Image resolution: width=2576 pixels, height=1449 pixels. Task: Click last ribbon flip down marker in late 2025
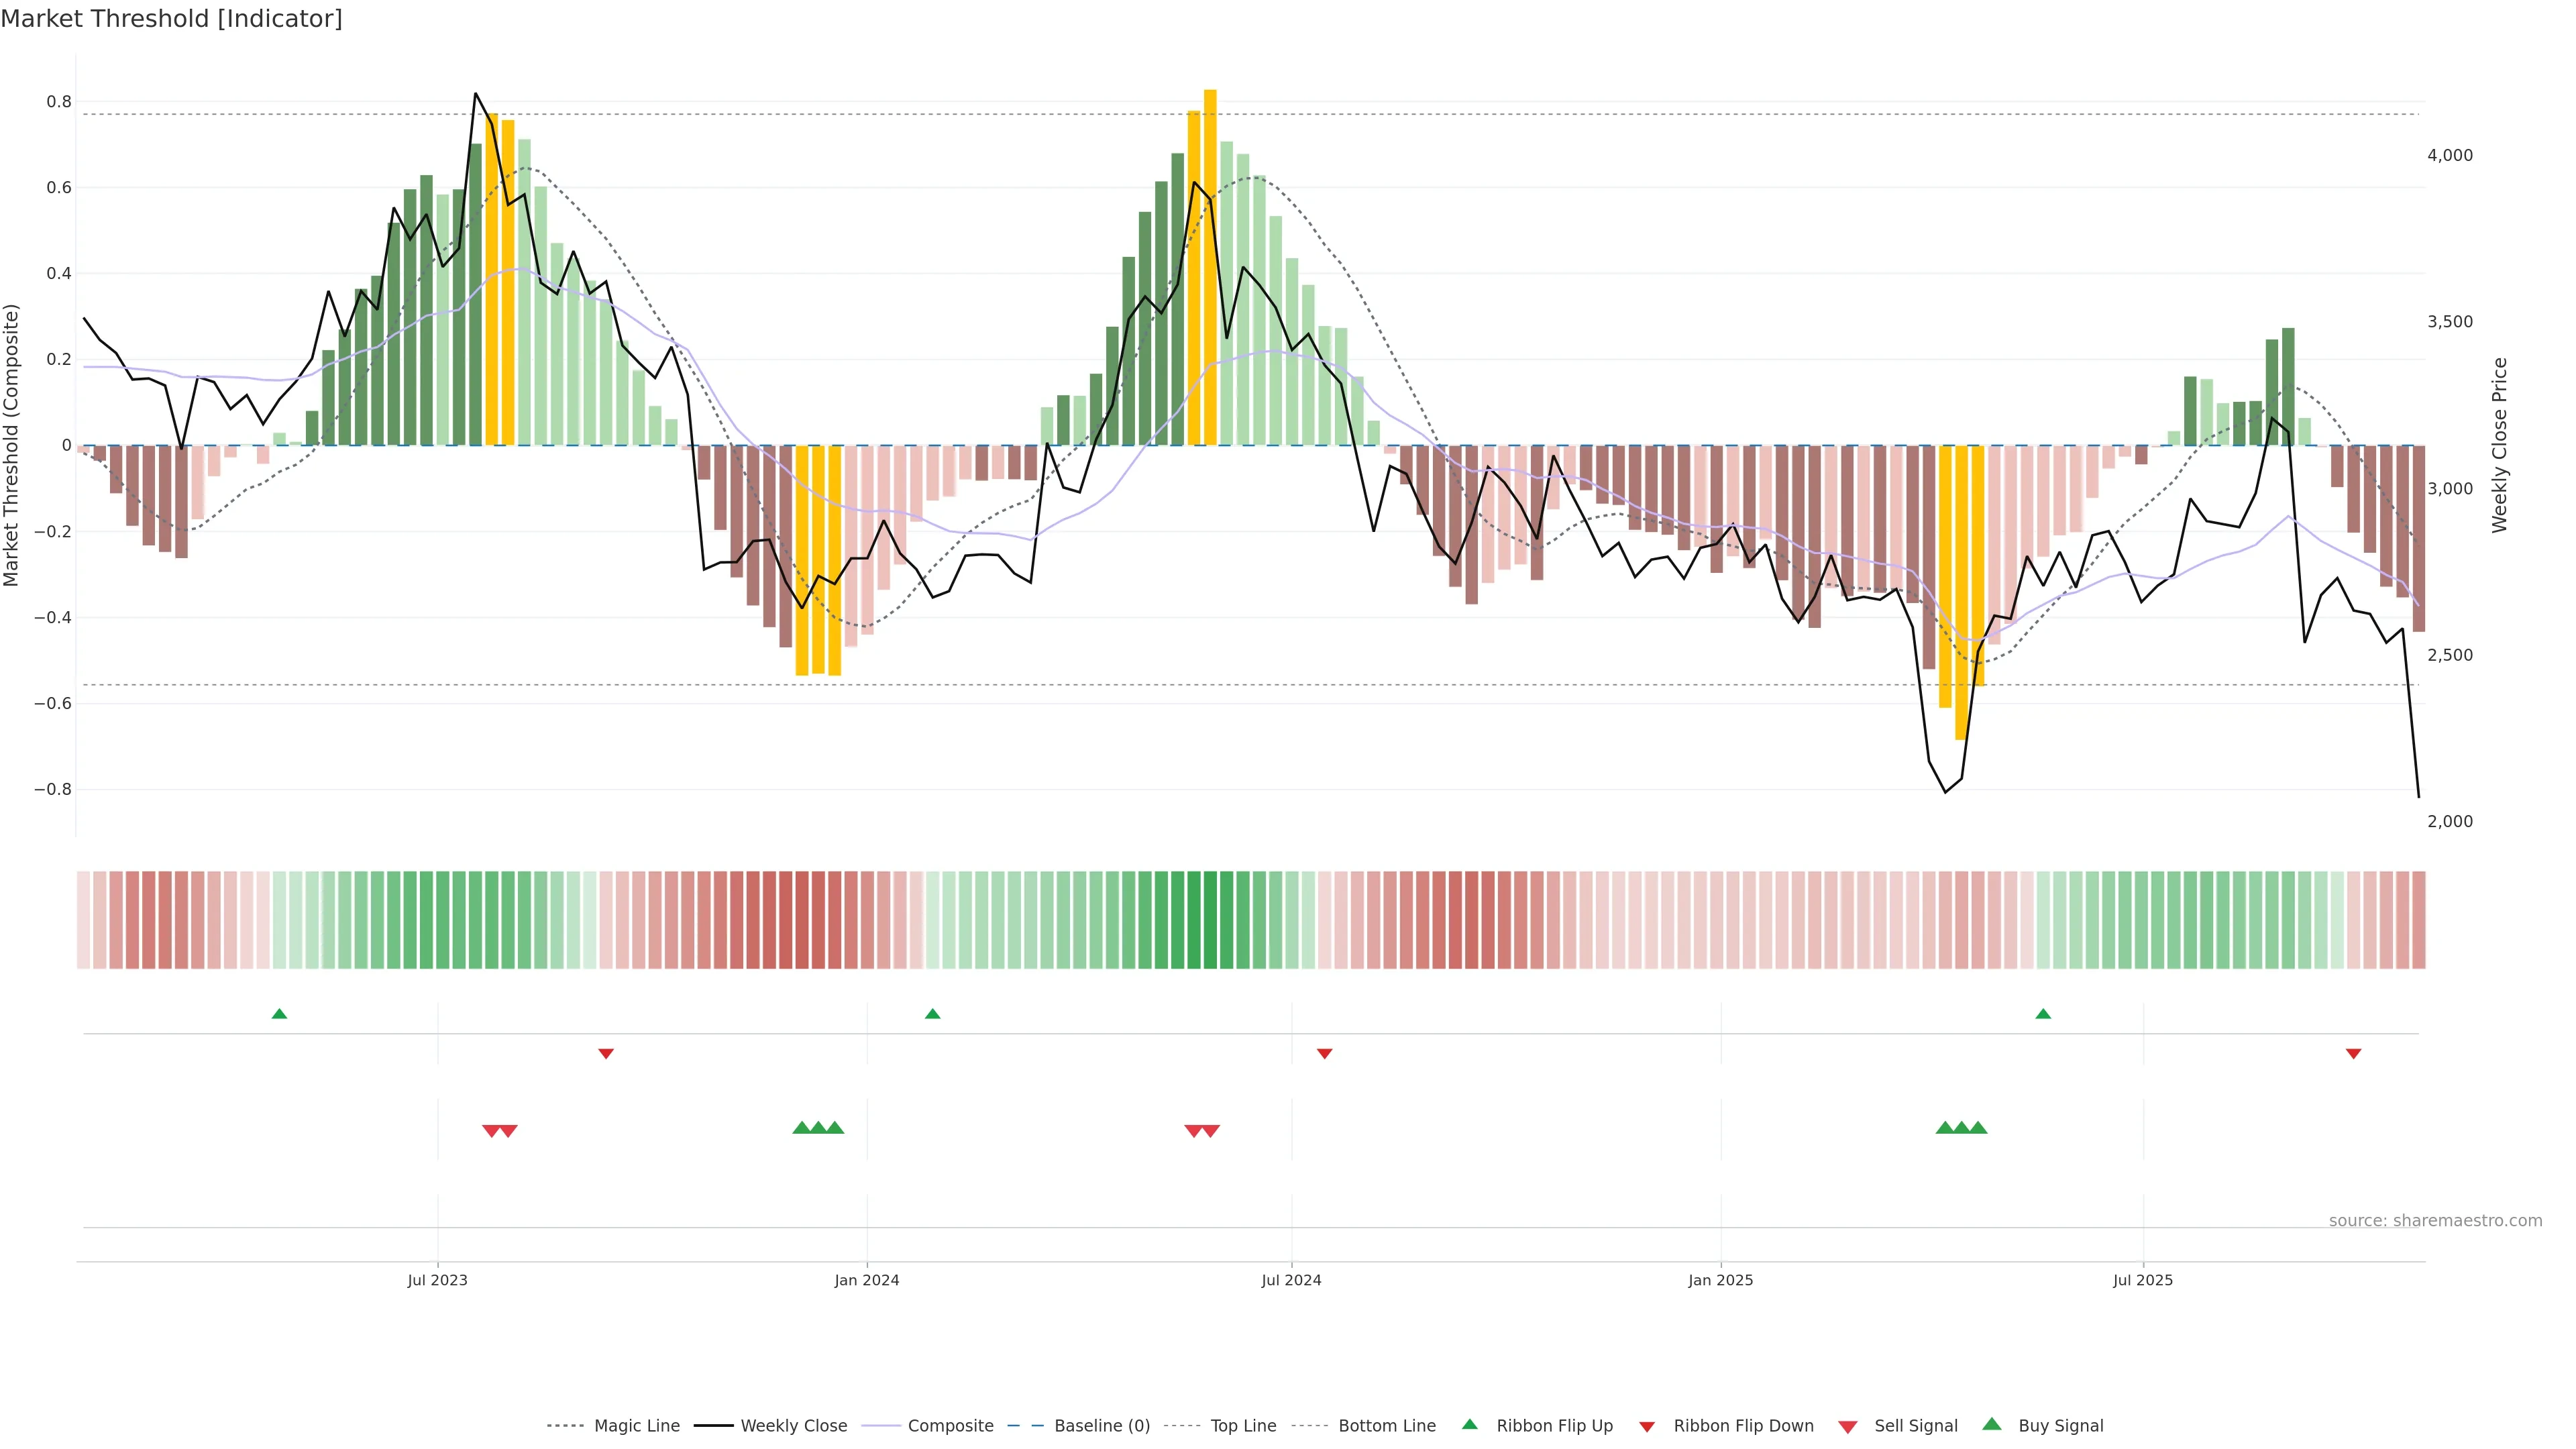pos(2353,1054)
